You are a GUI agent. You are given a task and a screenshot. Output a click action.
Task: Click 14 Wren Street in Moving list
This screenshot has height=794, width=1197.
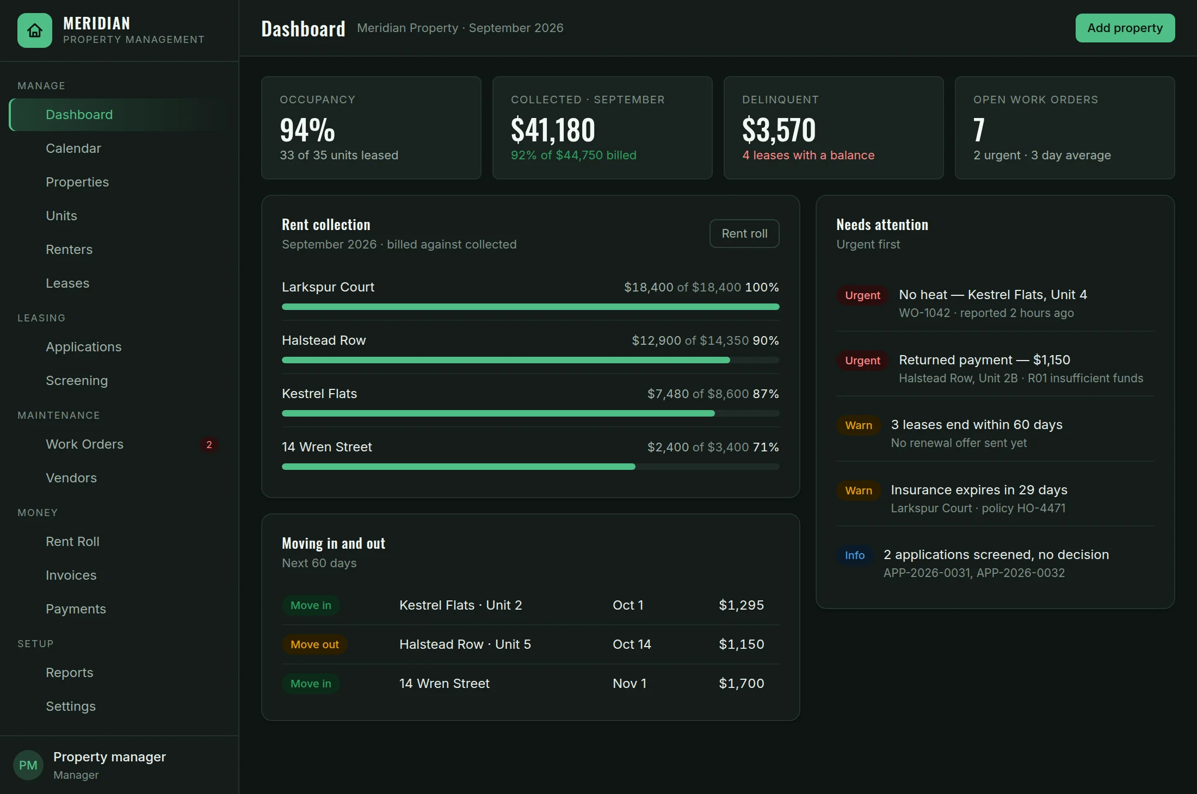(x=445, y=684)
